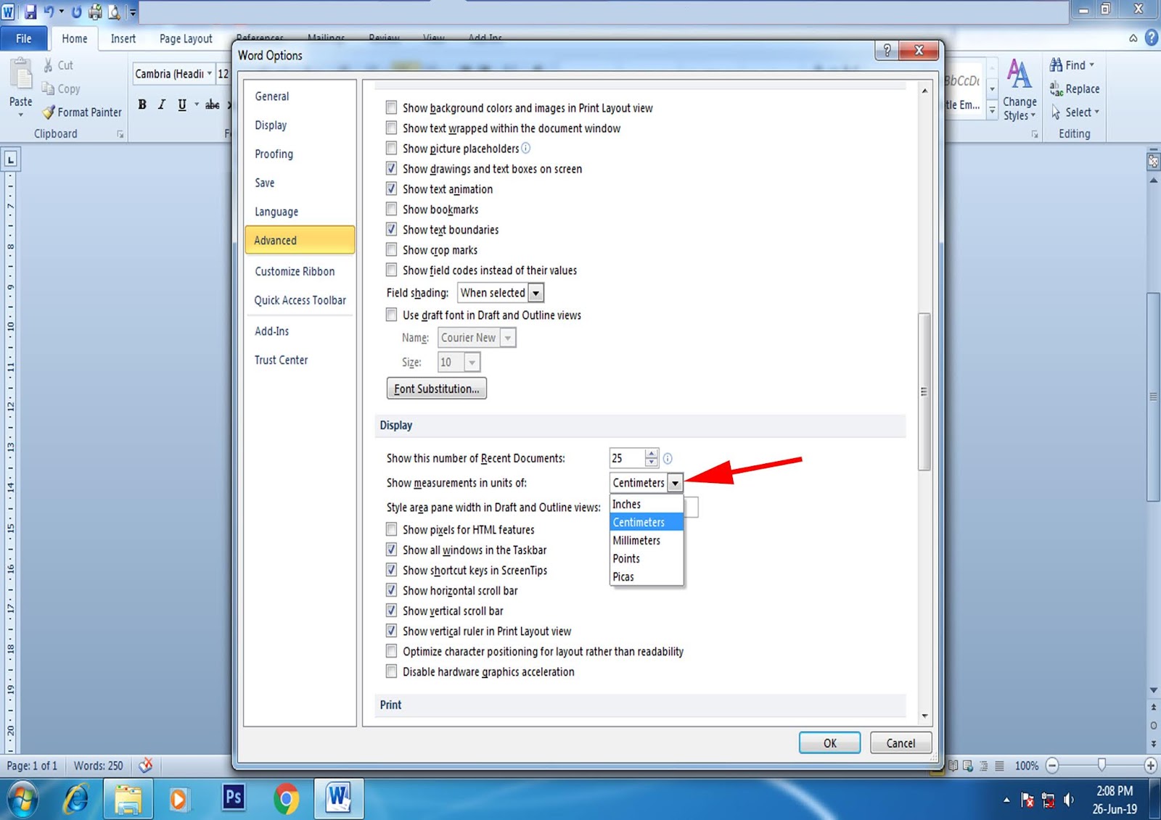Image resolution: width=1161 pixels, height=820 pixels.
Task: Expand the Clipboard group dialog launcher
Action: coord(120,134)
